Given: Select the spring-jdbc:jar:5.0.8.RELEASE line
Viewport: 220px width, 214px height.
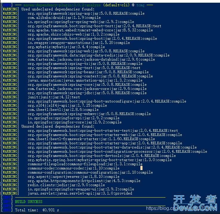Looking at the screenshot, I should [87, 93].
